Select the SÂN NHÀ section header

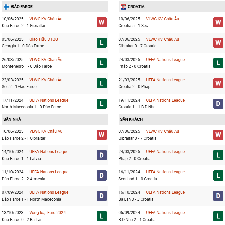(x=12, y=119)
